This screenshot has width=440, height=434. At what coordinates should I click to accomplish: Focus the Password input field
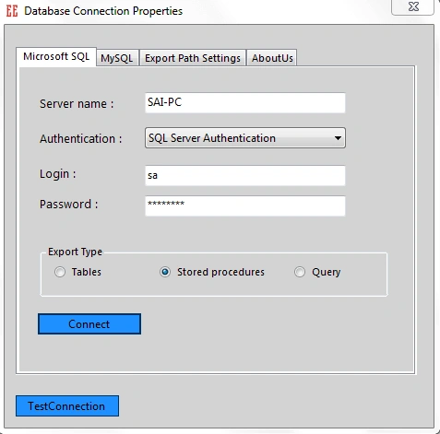tap(245, 205)
